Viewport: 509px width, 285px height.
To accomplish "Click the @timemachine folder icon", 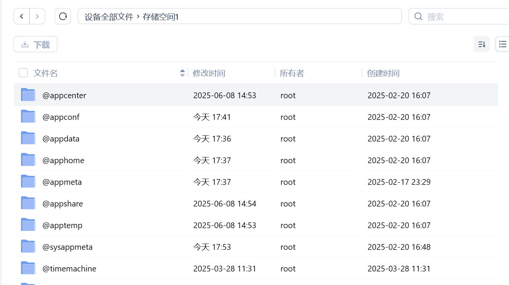I will 28,268.
